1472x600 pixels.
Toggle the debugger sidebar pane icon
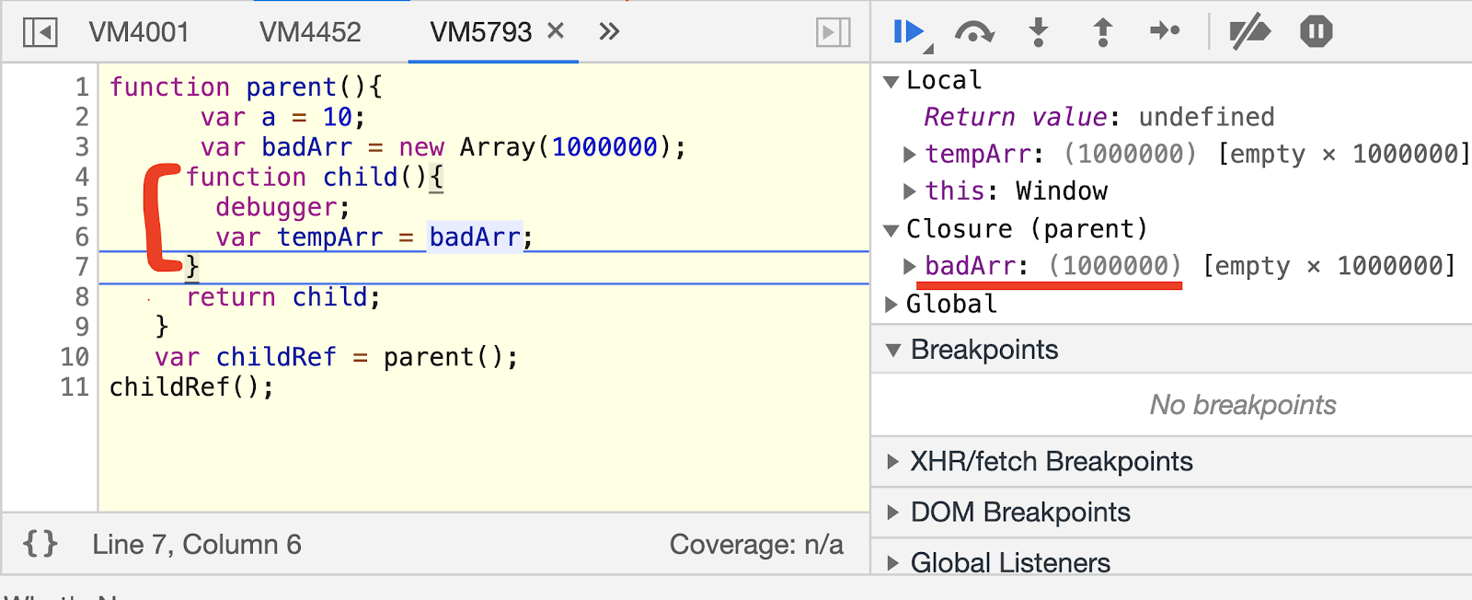click(x=833, y=32)
